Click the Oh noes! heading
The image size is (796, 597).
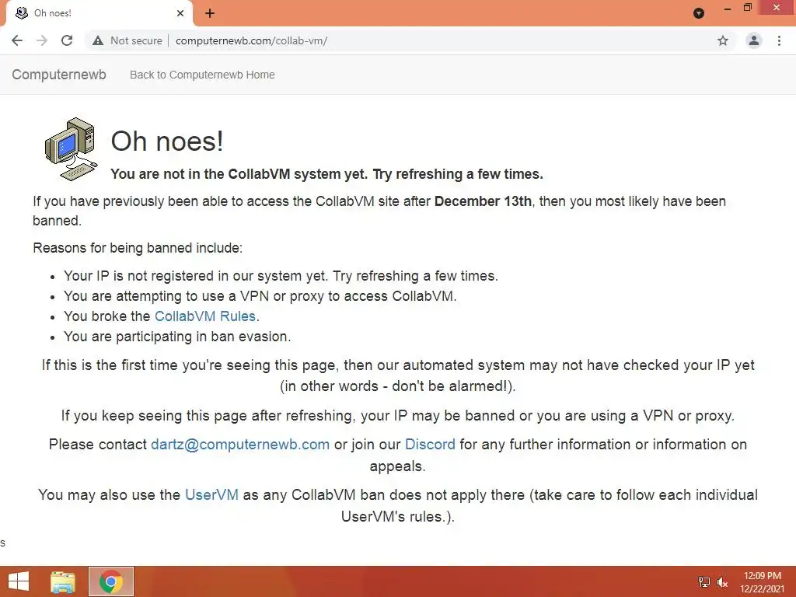167,141
